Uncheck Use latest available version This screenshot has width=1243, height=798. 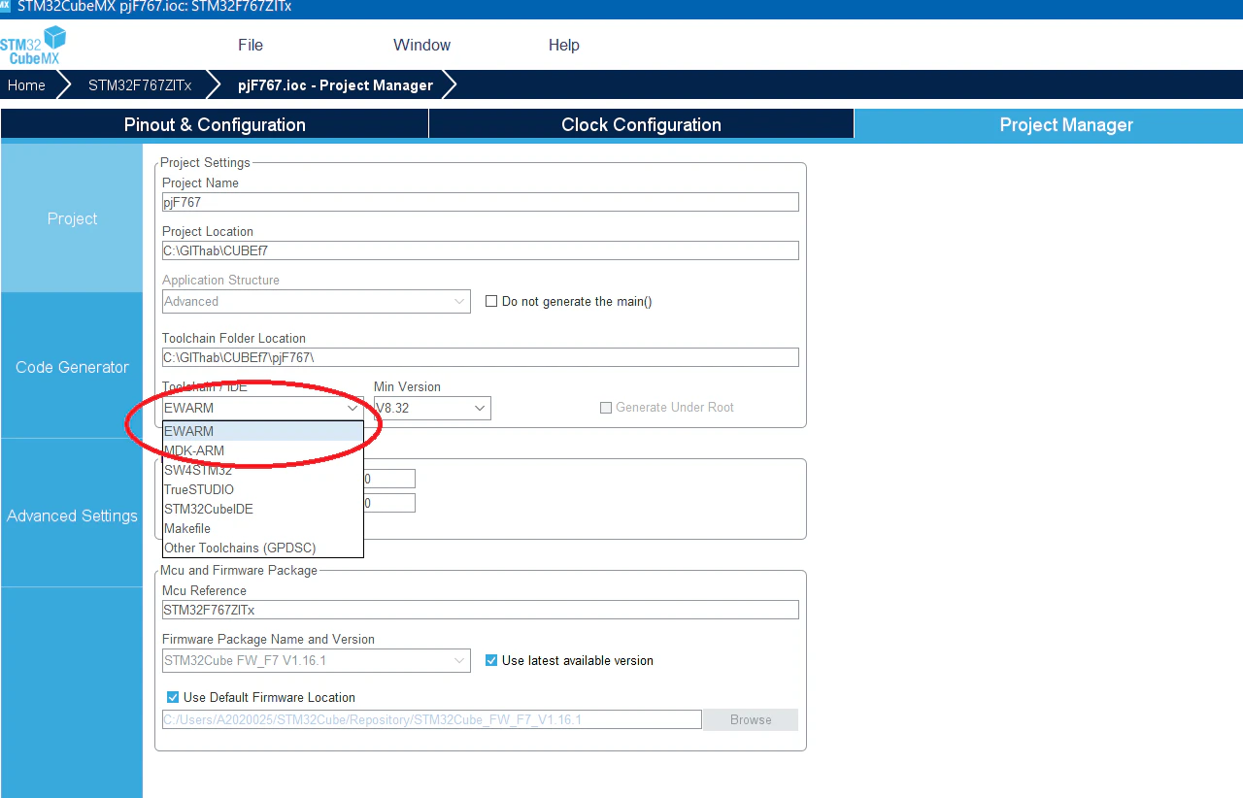pyautogui.click(x=491, y=660)
